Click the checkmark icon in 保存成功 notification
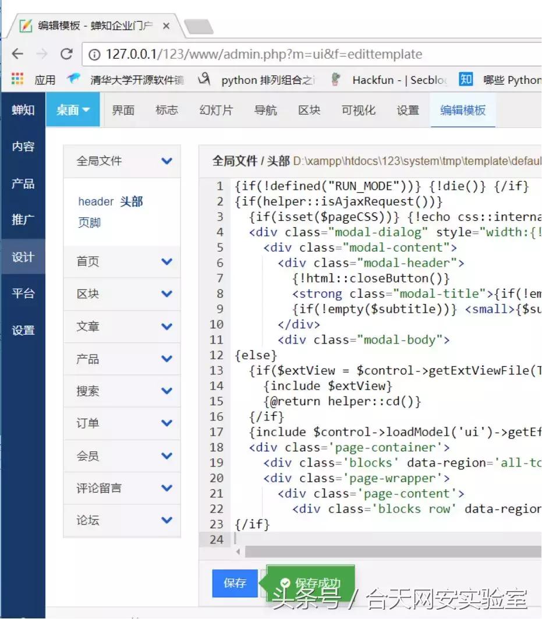542x619 pixels. point(285,581)
